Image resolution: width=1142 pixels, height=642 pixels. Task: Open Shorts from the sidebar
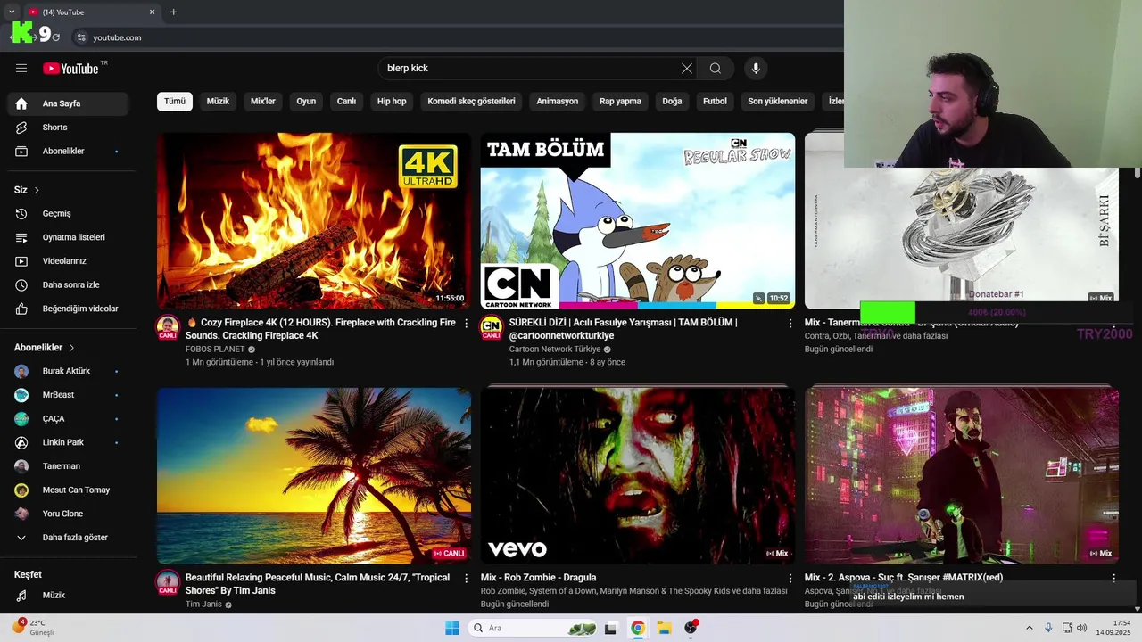pos(69,128)
